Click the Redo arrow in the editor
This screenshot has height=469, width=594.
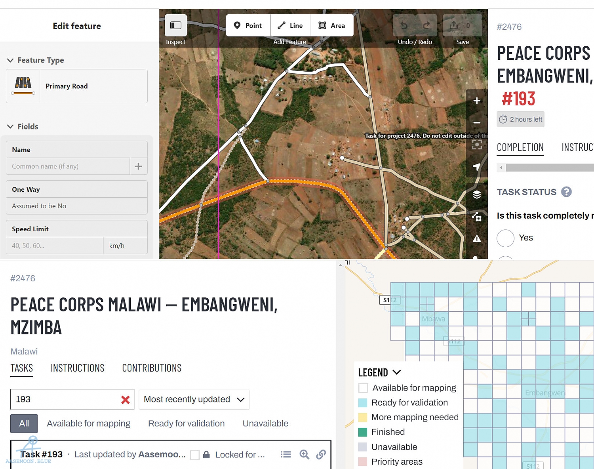coord(426,25)
